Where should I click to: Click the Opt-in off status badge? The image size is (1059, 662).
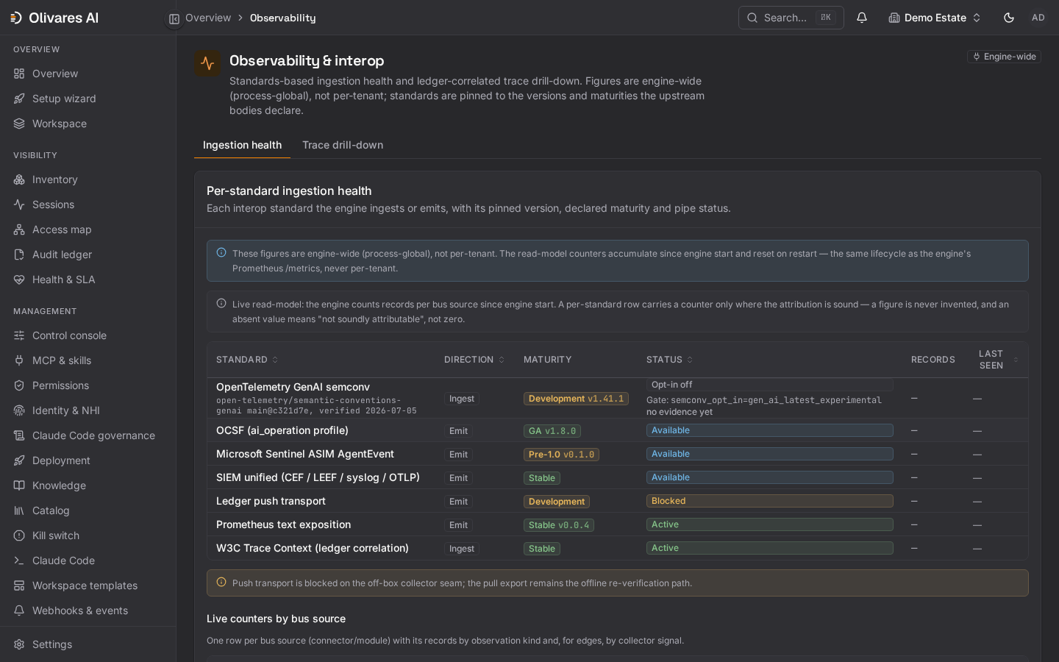(769, 385)
